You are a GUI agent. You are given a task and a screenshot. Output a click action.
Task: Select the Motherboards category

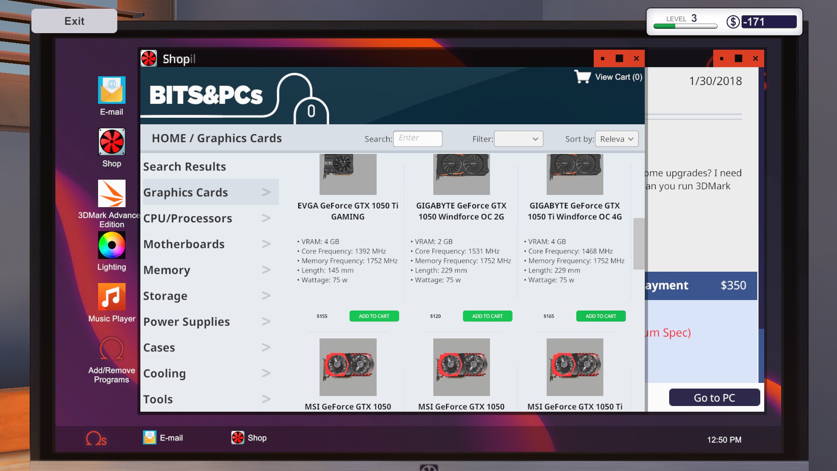point(184,244)
